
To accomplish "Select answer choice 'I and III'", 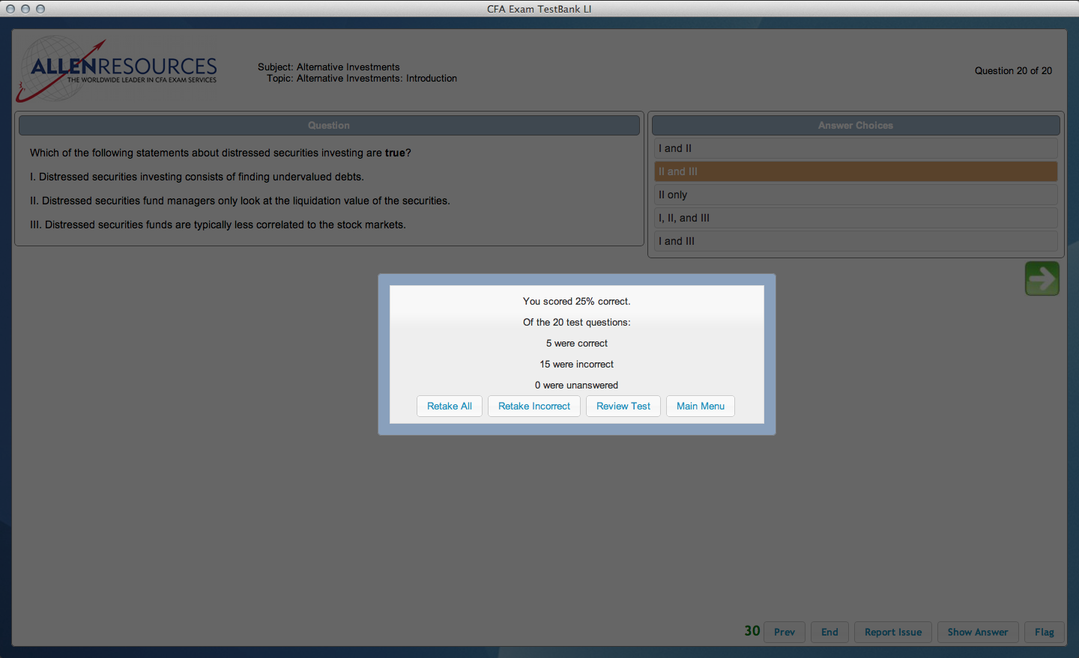I will click(x=855, y=241).
